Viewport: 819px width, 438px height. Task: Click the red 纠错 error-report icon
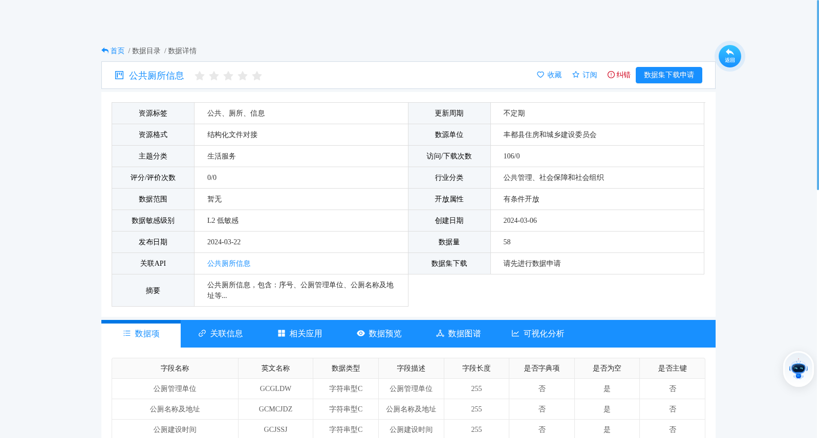[611, 75]
